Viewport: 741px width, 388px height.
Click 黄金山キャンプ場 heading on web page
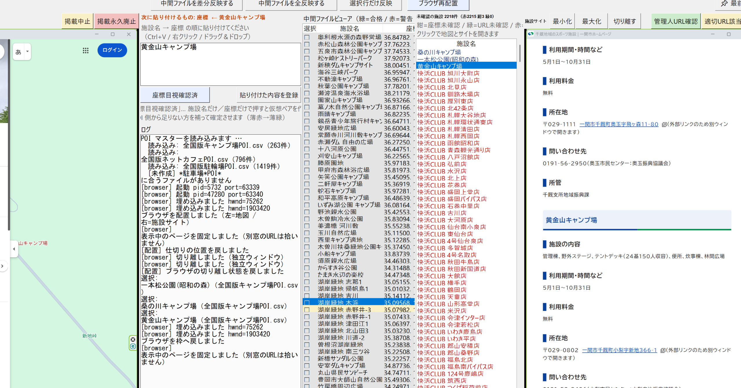pos(571,220)
